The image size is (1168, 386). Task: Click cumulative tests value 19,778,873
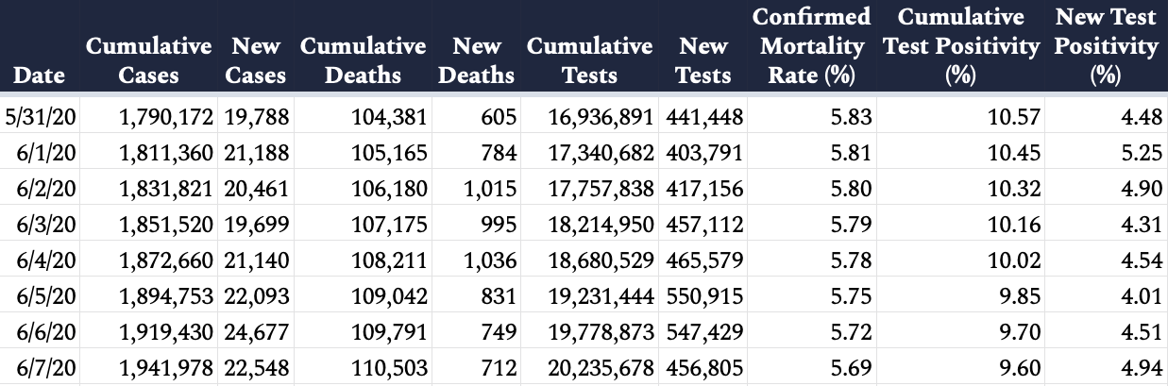click(601, 329)
